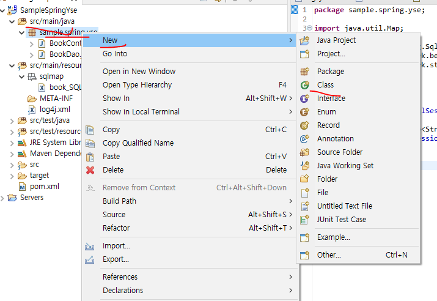Click the JUnit Test Case icon

point(304,220)
